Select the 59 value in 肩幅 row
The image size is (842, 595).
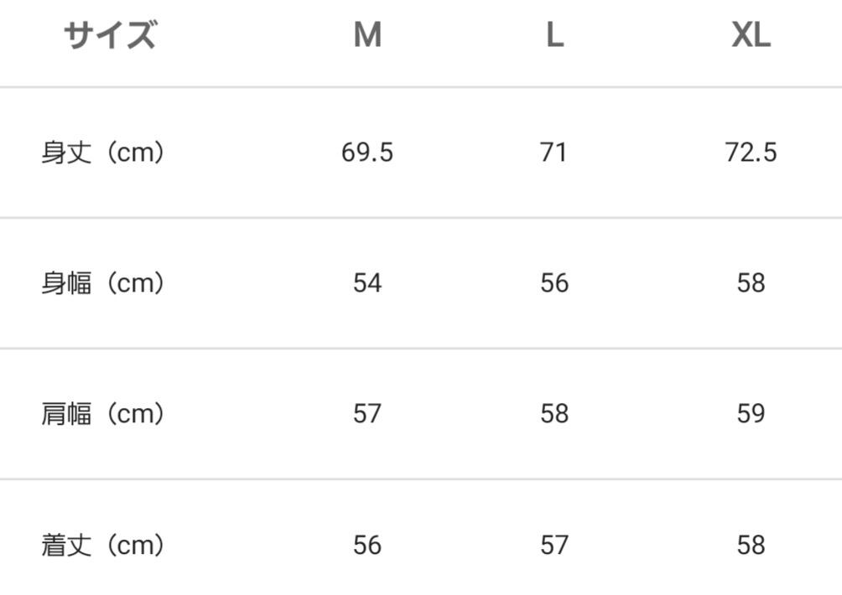(x=751, y=414)
